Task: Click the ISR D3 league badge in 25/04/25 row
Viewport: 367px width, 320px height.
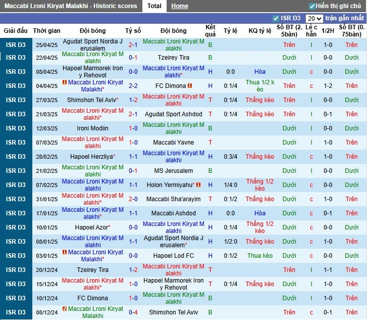Action: (x=16, y=44)
